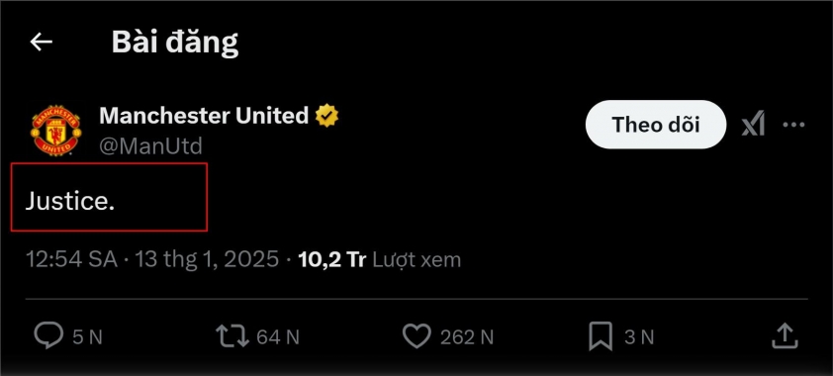
Task: Repost using the retweet arrows icon
Action: coord(231,336)
